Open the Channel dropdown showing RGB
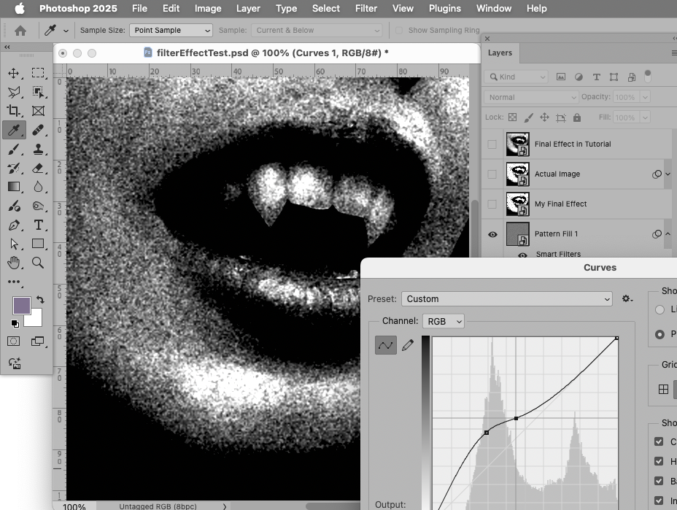677x510 pixels. coord(443,321)
